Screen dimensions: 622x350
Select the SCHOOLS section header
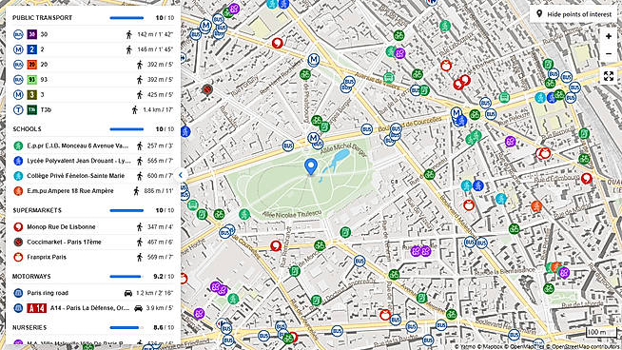coord(27,129)
